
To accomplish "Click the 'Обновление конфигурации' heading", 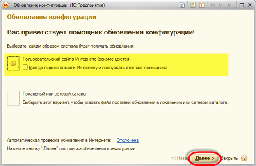I will coord(51,17).
